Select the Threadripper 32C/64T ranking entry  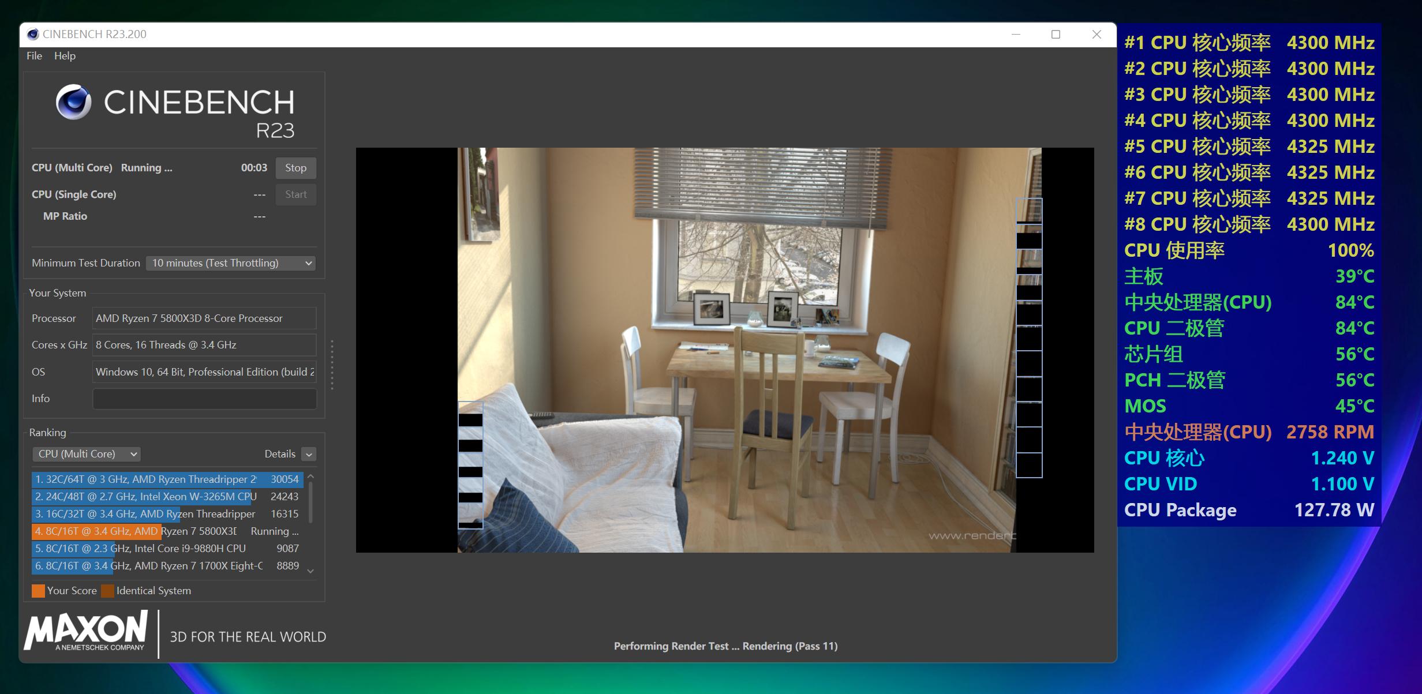(167, 479)
